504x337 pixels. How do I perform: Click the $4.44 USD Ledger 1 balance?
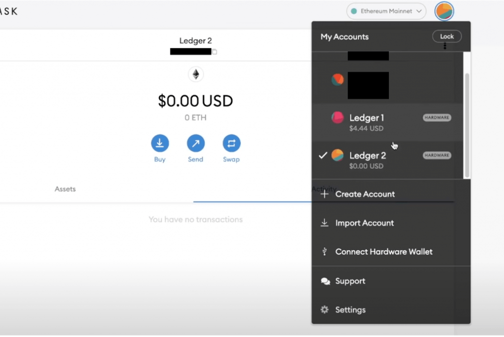[366, 129]
